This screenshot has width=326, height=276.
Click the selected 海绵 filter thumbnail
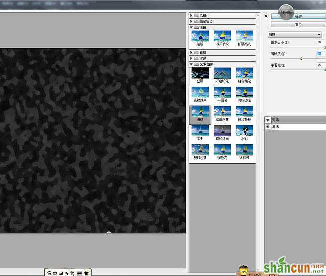point(200,115)
